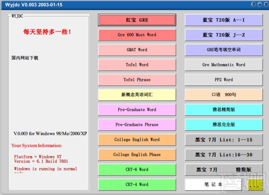Choose the Tofel Phrase button
Screen dimensions: 269x195
tap(137, 80)
